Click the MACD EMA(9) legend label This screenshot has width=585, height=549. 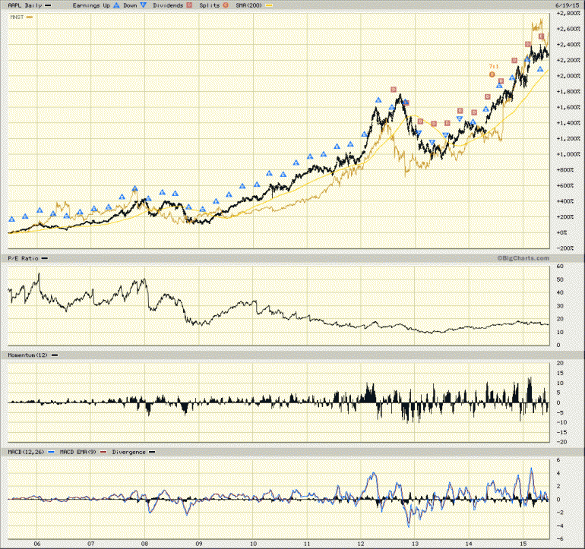[x=78, y=452]
